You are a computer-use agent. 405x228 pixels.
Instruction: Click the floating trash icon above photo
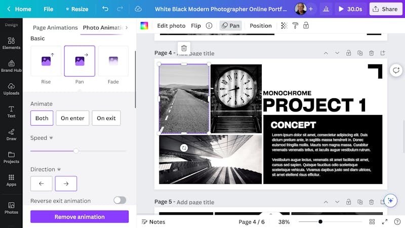click(184, 48)
